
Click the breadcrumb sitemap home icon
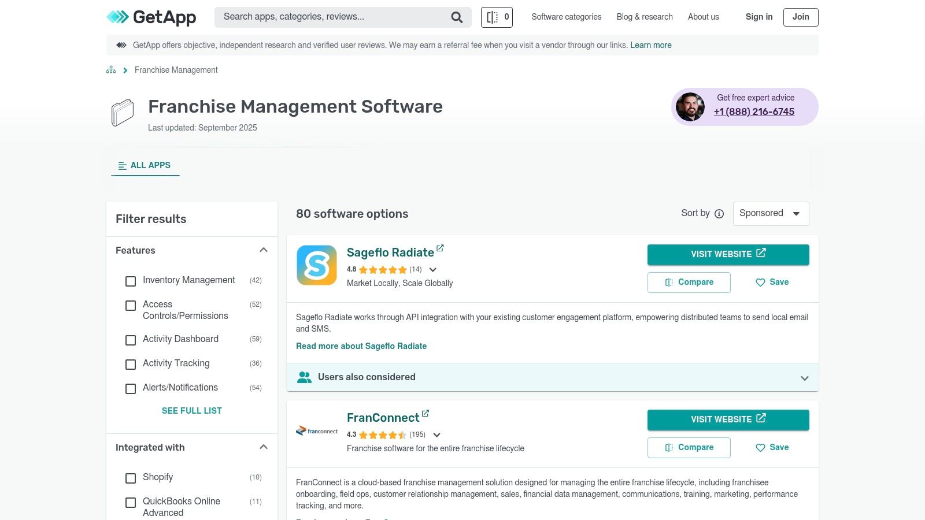111,70
